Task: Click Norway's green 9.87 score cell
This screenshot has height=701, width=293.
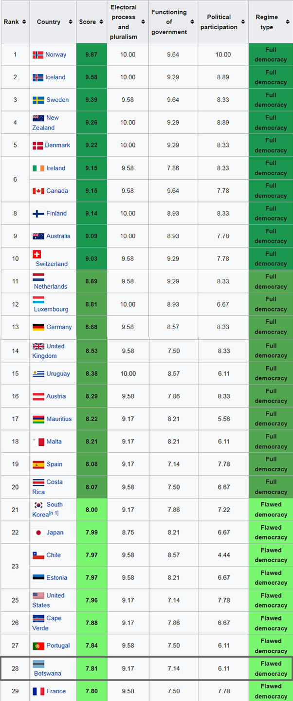Action: 92,55
